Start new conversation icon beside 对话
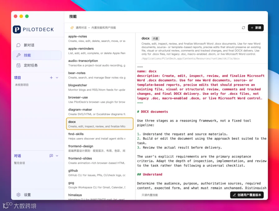279x211 pixels. pyautogui.click(x=51, y=156)
